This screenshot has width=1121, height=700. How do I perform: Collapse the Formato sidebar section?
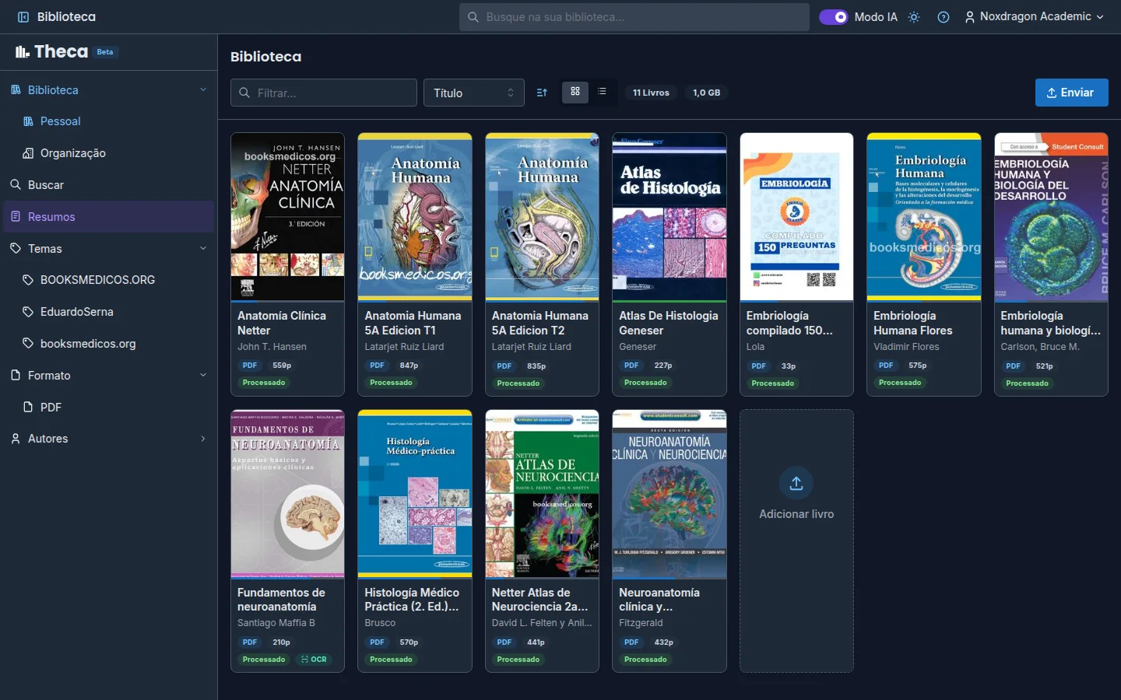tap(203, 376)
